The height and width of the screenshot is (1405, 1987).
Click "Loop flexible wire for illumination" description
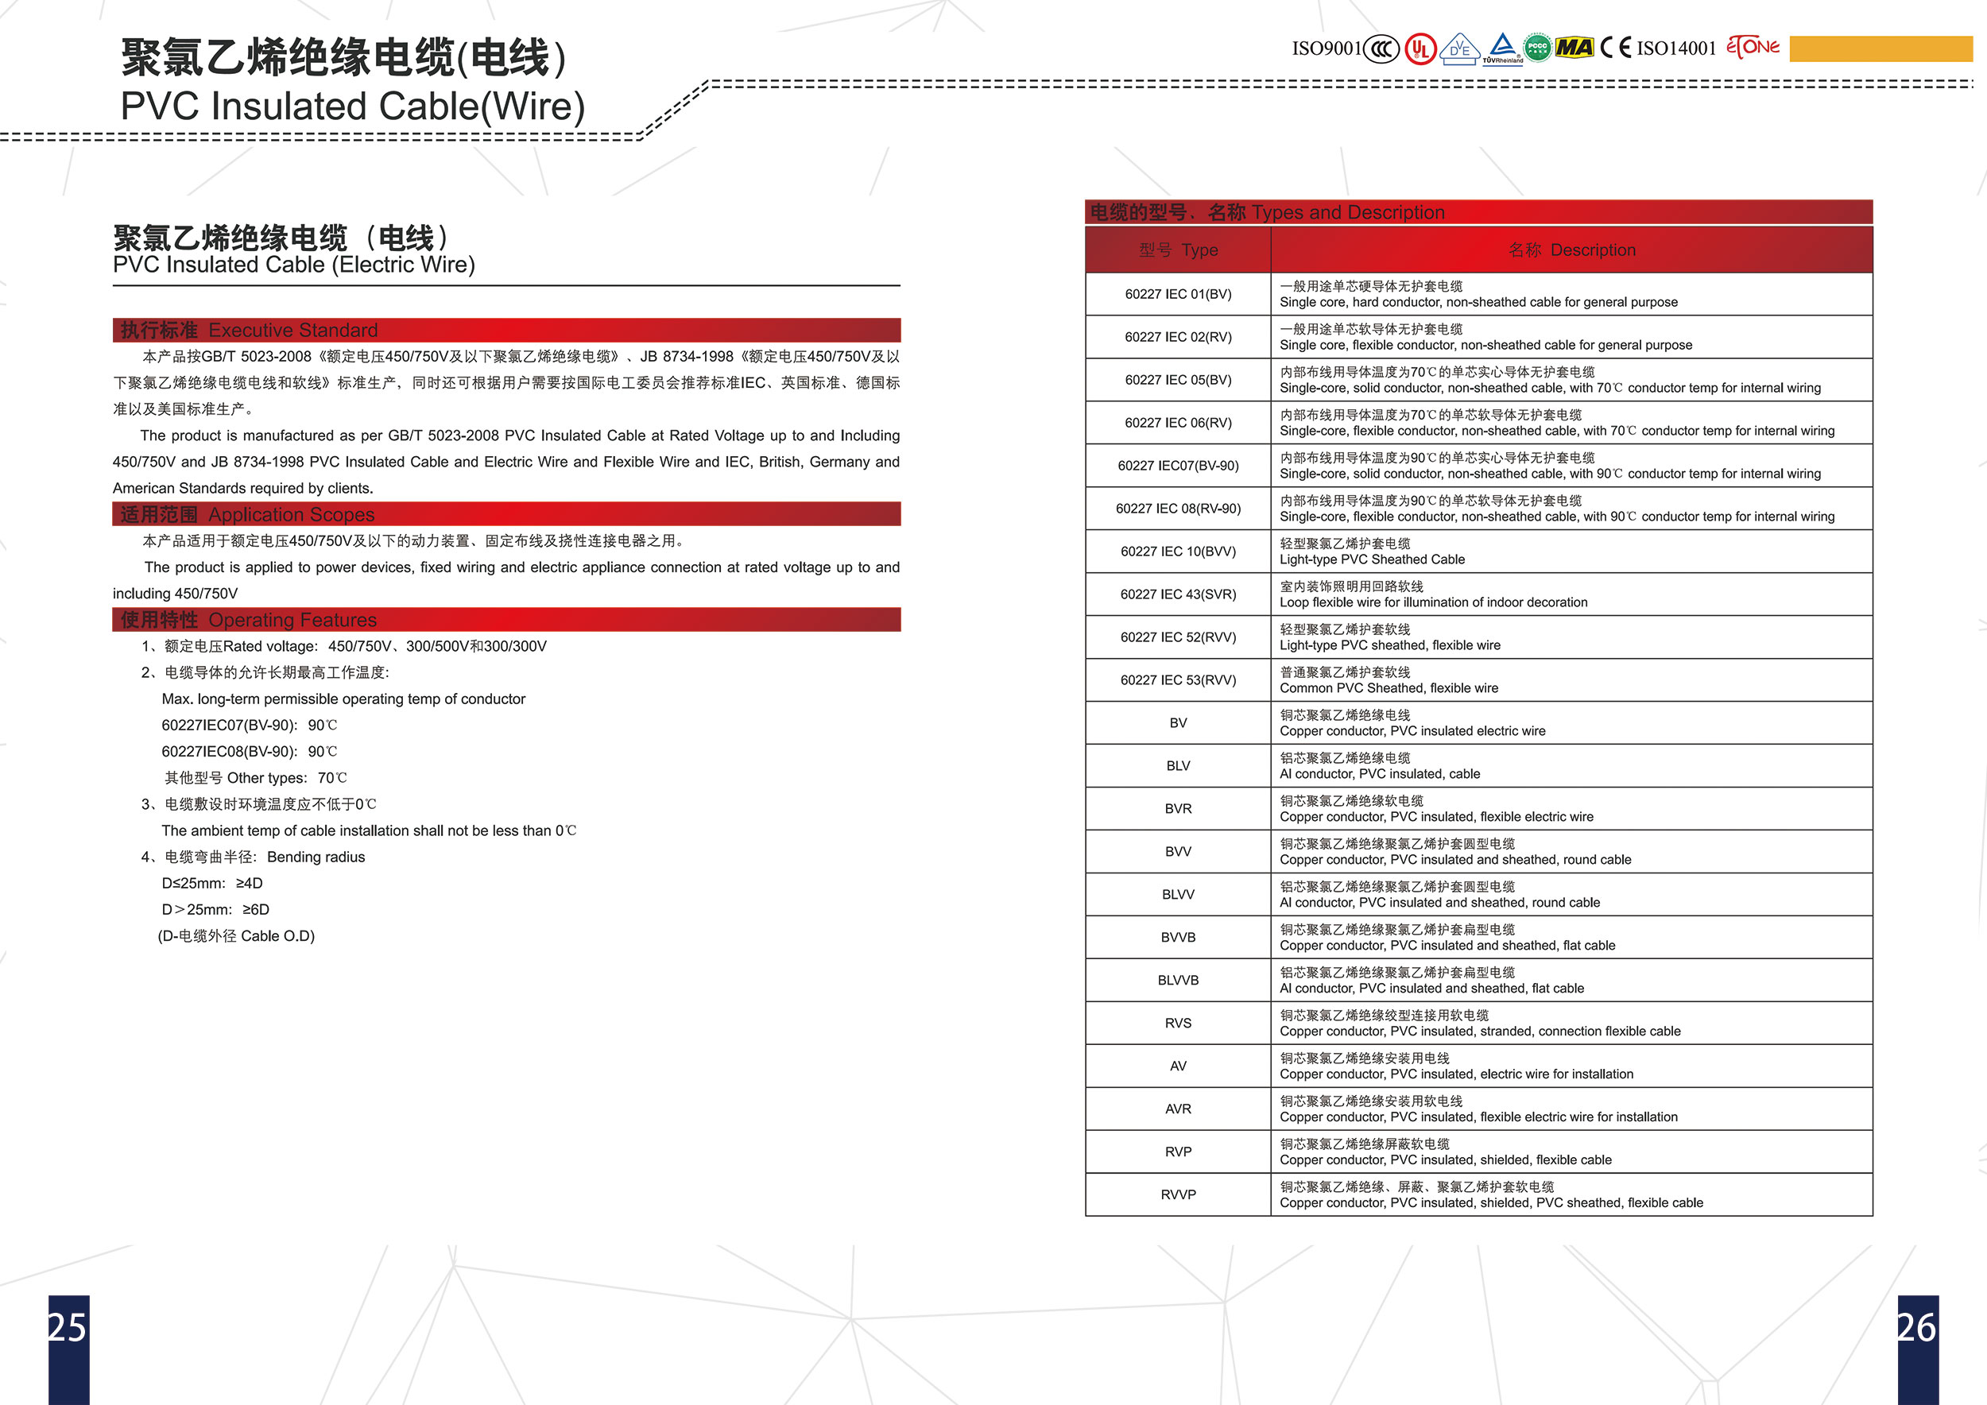click(x=1433, y=603)
